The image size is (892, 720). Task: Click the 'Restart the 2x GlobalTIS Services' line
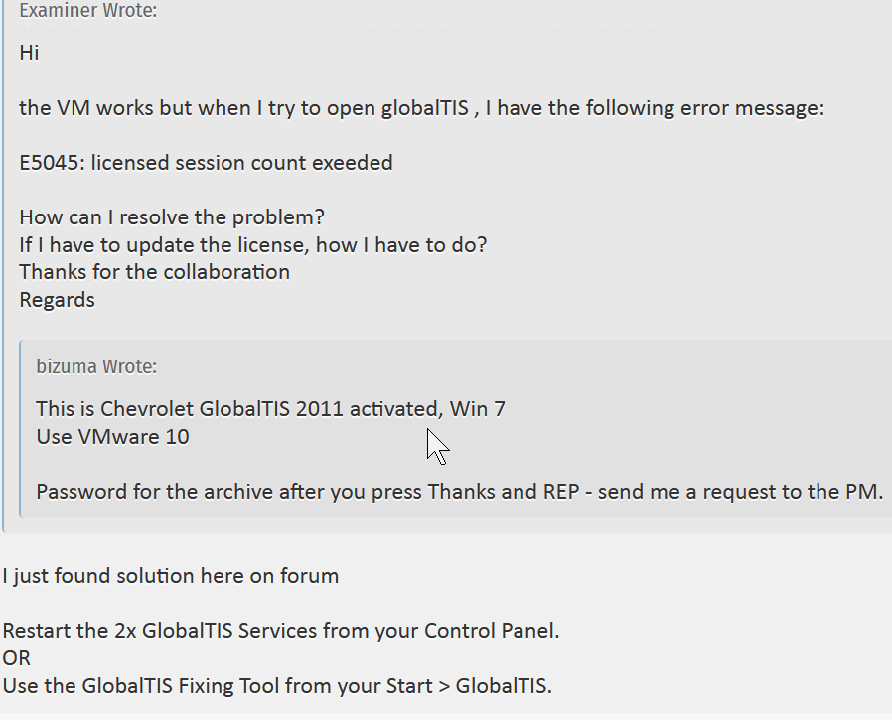[281, 631]
